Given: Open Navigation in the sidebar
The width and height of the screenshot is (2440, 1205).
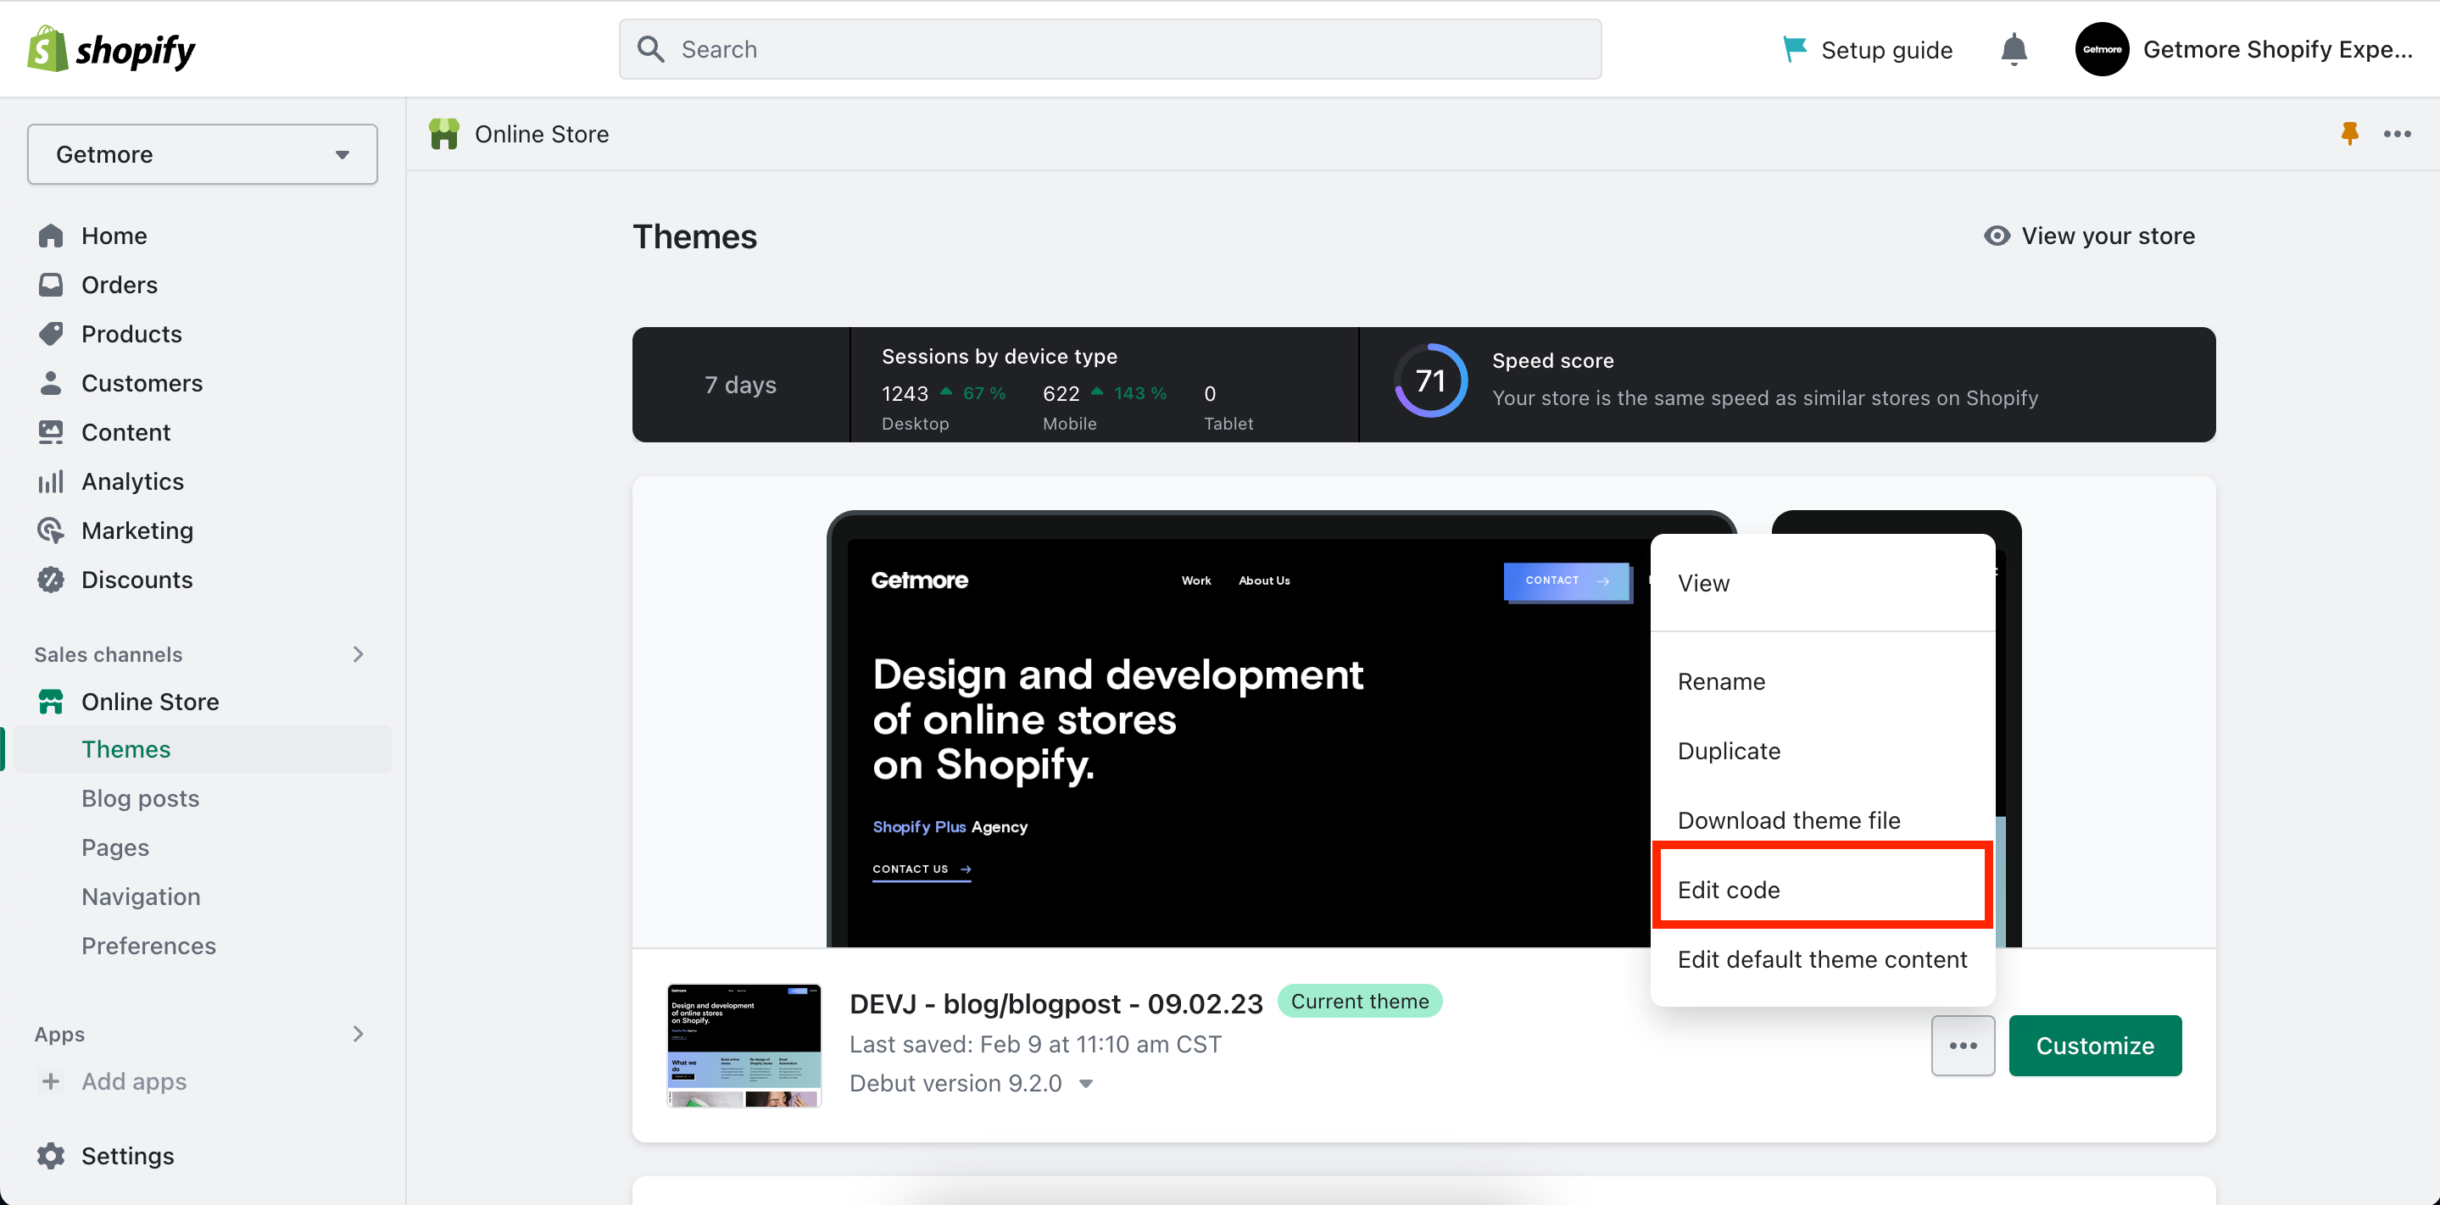Looking at the screenshot, I should (x=141, y=897).
